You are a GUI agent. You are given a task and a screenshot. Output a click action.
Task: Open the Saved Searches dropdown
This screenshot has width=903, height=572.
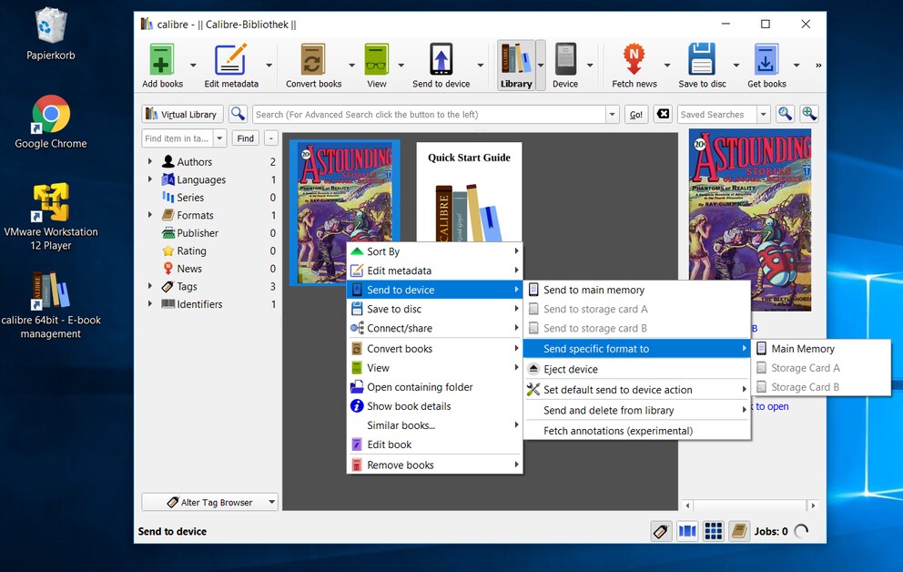coord(763,114)
